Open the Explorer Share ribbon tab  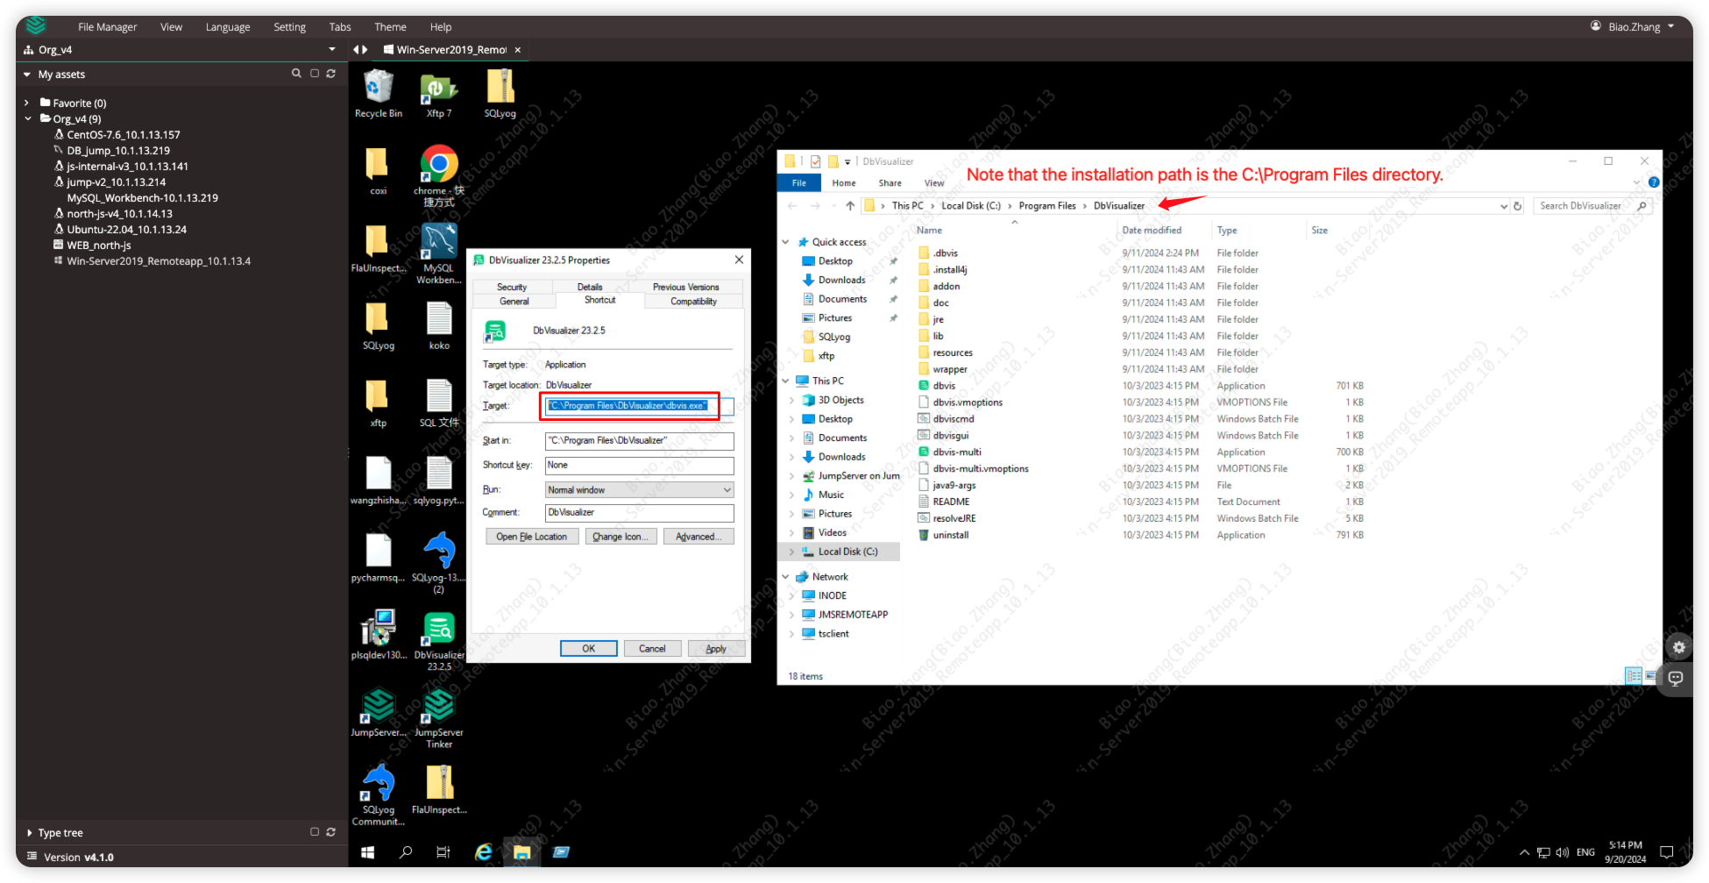click(x=890, y=183)
